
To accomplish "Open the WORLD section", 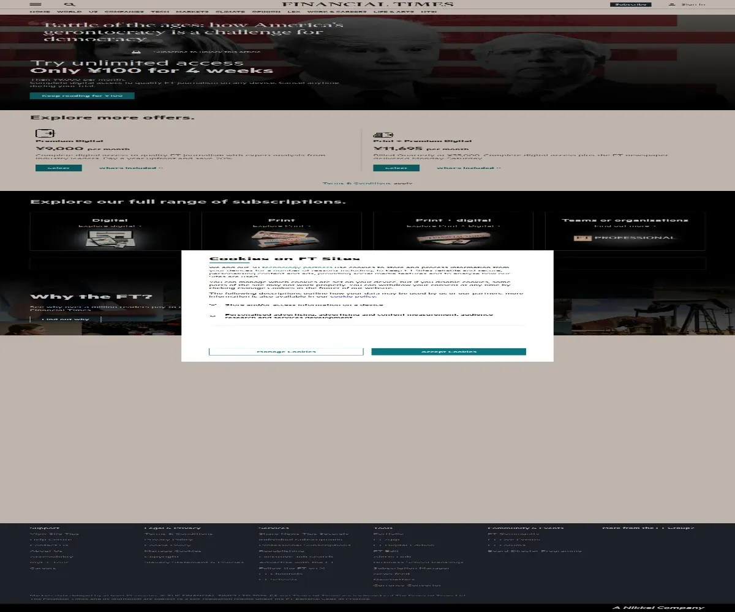I will point(69,12).
